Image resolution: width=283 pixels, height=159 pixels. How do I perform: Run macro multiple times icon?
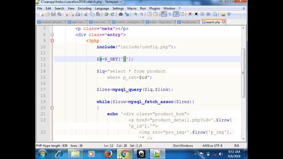[208, 14]
